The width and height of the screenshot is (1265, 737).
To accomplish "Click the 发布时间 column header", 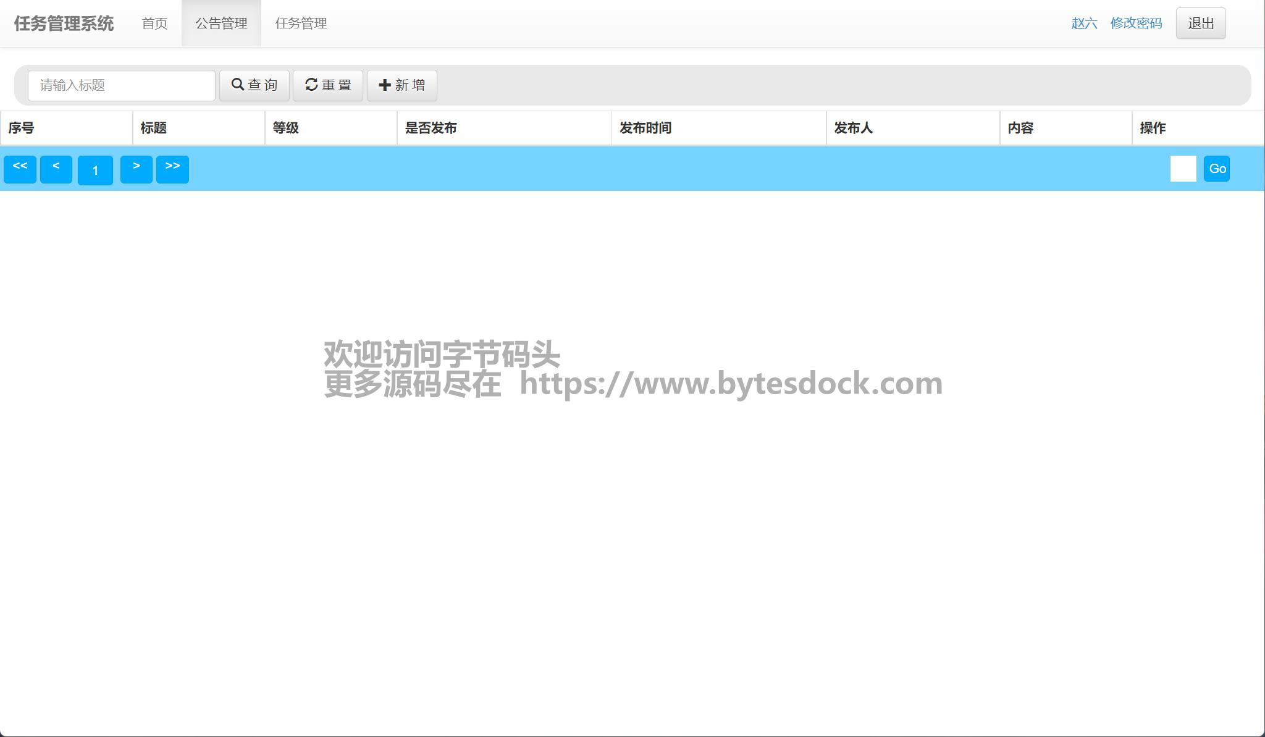I will 645,128.
